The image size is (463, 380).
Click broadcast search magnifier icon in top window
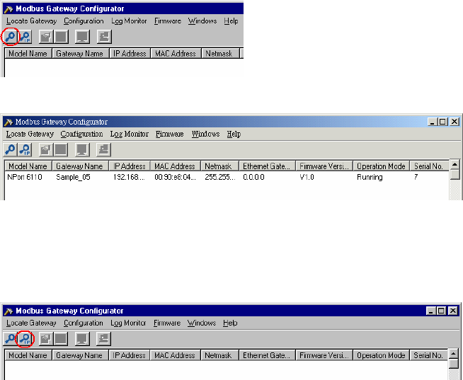tap(11, 37)
